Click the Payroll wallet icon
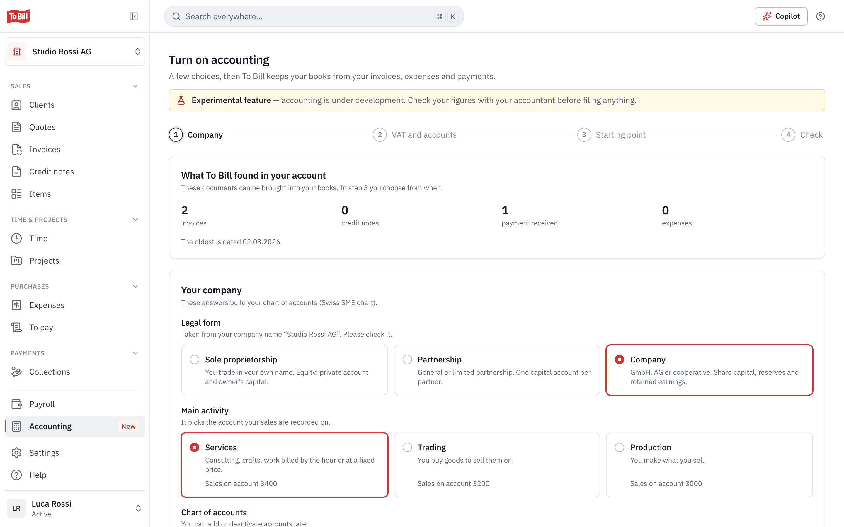 tap(16, 404)
